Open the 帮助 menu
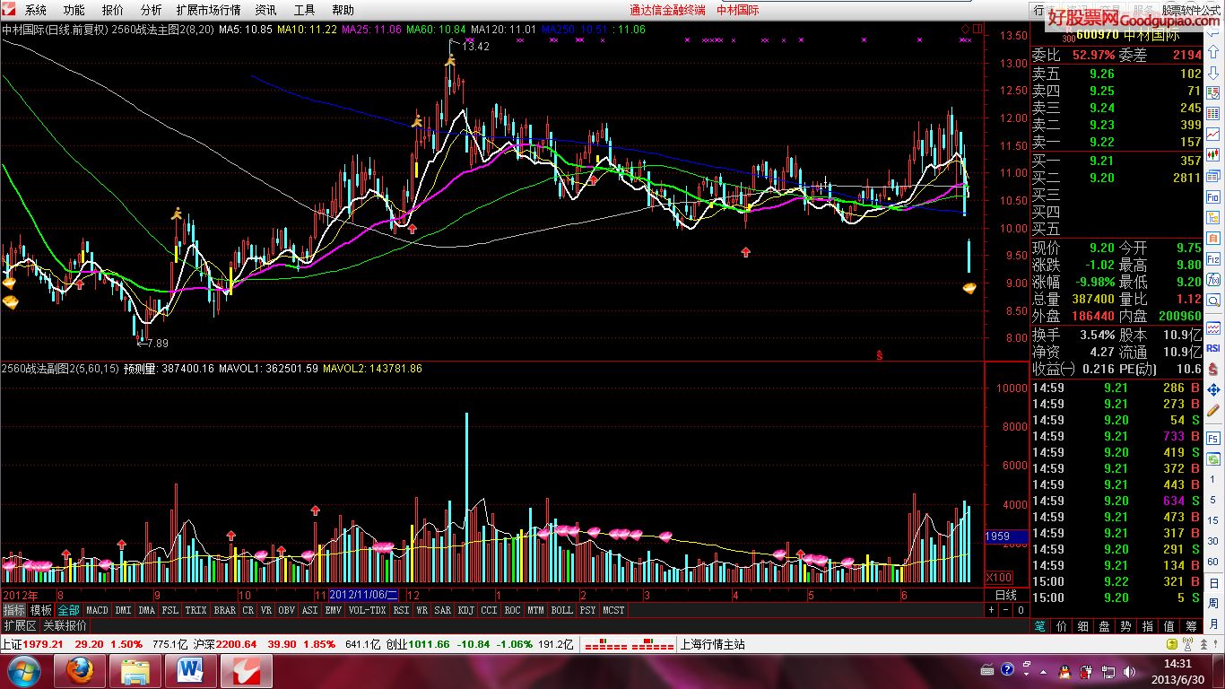Screen dimensions: 1225x689 coord(343,10)
